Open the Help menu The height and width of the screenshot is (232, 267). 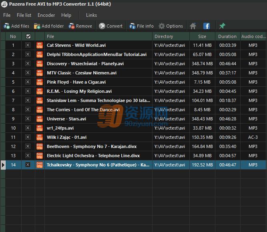(x=66, y=15)
